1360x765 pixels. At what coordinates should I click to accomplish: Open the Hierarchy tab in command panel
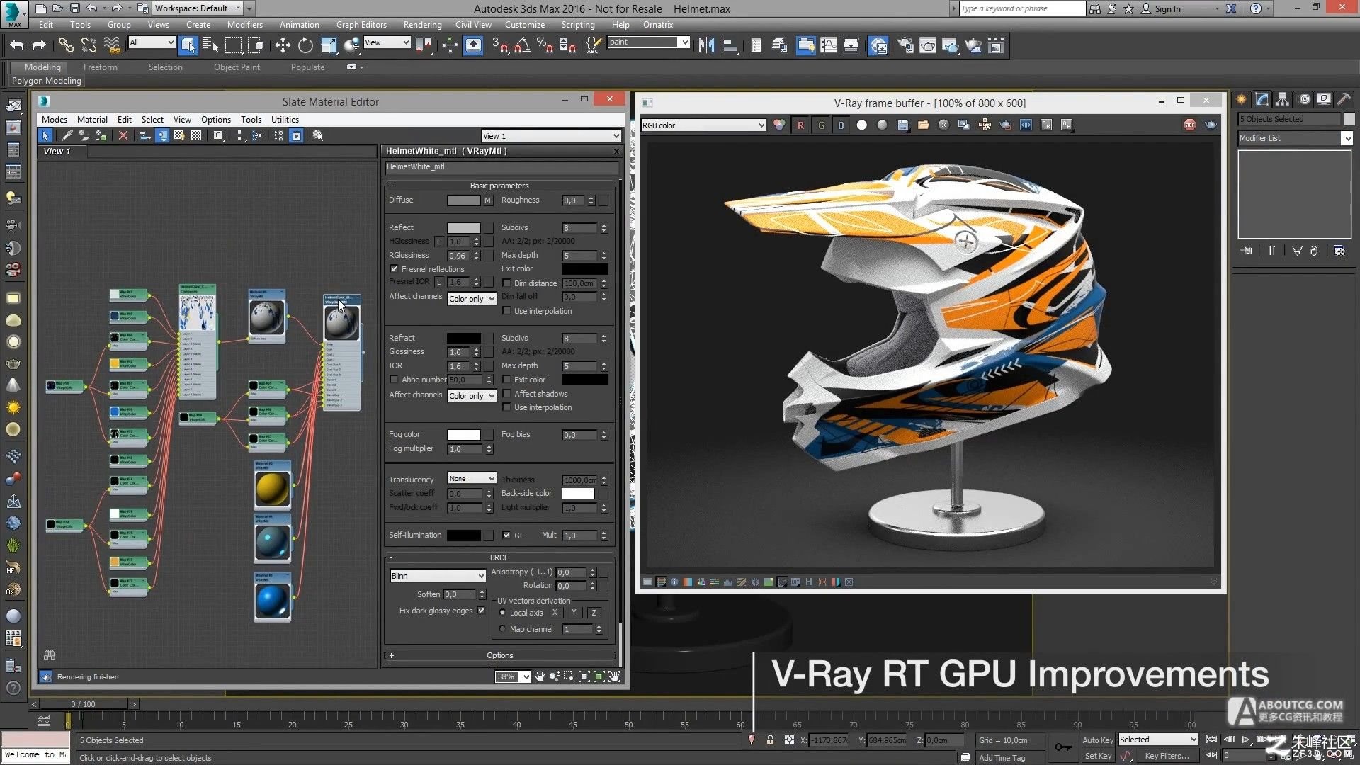(1282, 99)
